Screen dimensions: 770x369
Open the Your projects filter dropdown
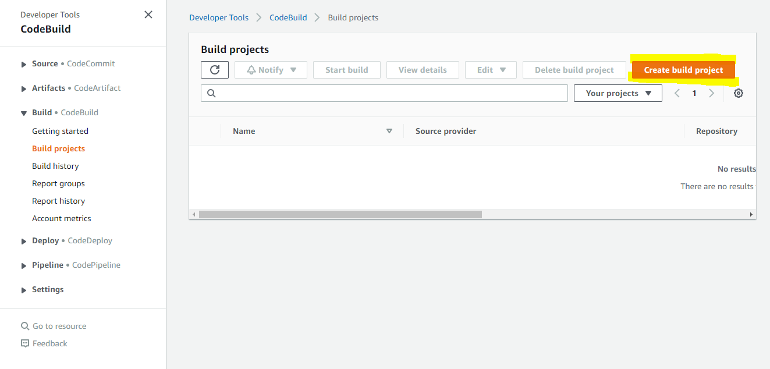pos(618,93)
